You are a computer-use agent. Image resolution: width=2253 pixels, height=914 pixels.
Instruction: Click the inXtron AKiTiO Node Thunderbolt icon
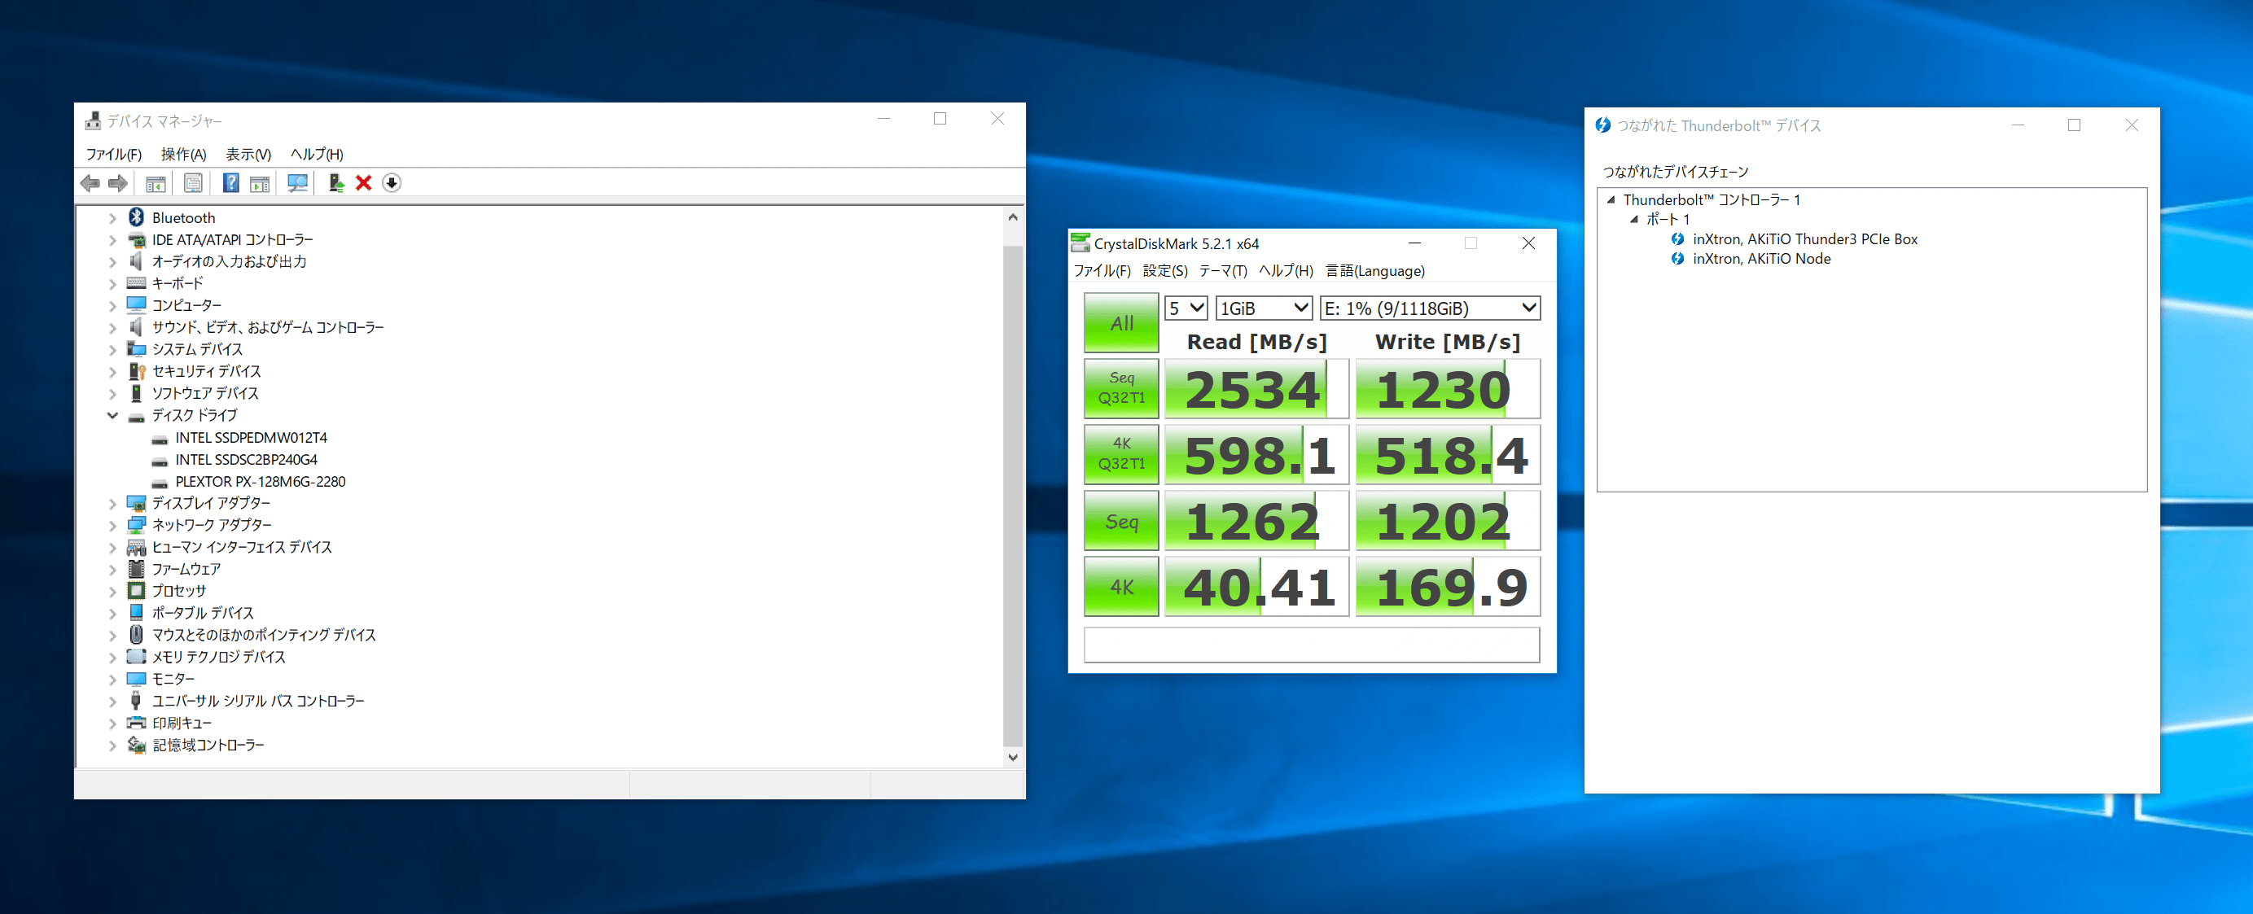(1677, 259)
